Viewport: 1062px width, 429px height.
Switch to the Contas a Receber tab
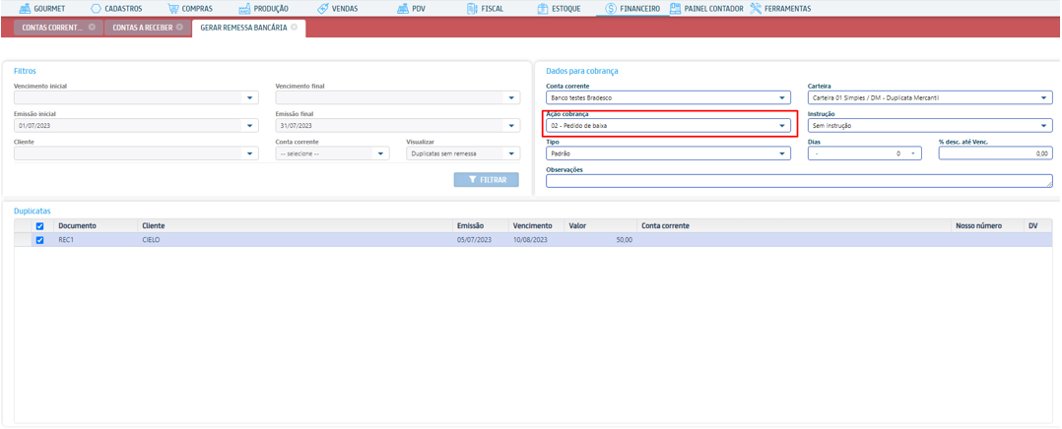tap(142, 28)
